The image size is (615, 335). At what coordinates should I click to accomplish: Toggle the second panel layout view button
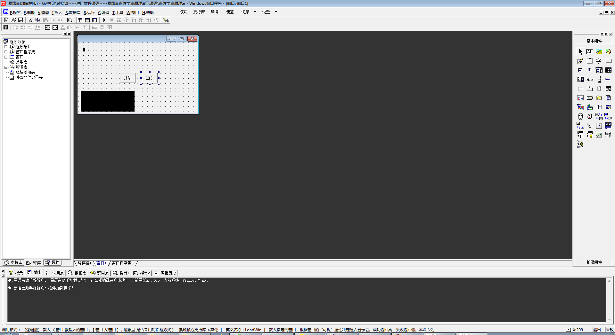87,20
